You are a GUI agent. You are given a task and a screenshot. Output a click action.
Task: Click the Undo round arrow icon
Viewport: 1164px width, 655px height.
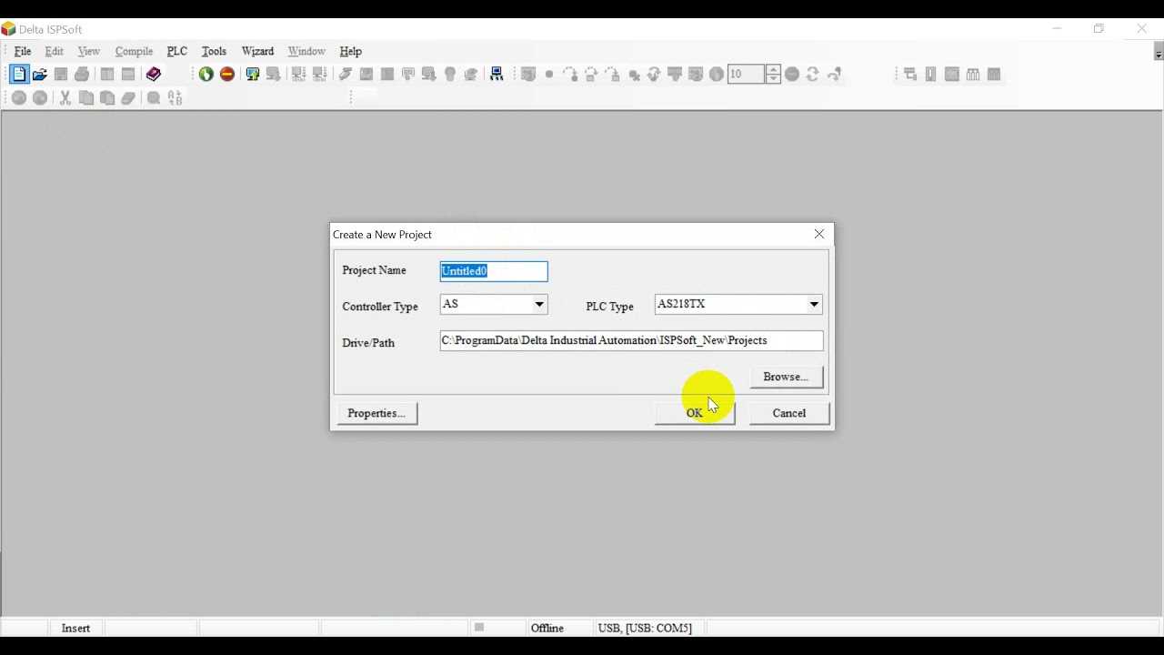click(19, 98)
